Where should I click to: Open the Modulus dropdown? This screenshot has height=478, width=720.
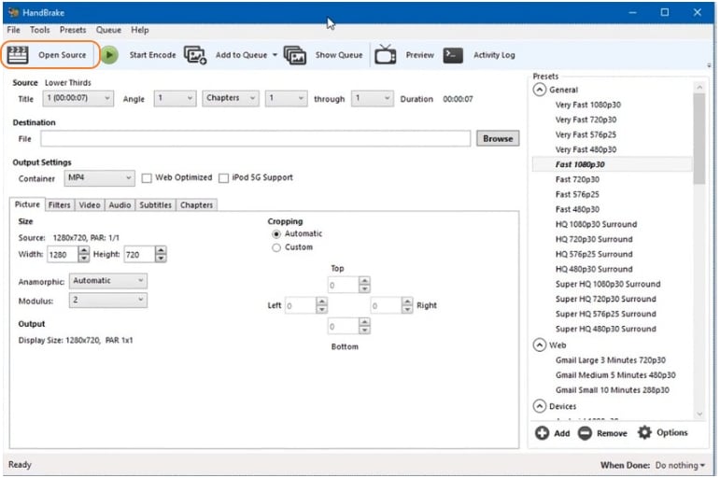click(x=108, y=301)
